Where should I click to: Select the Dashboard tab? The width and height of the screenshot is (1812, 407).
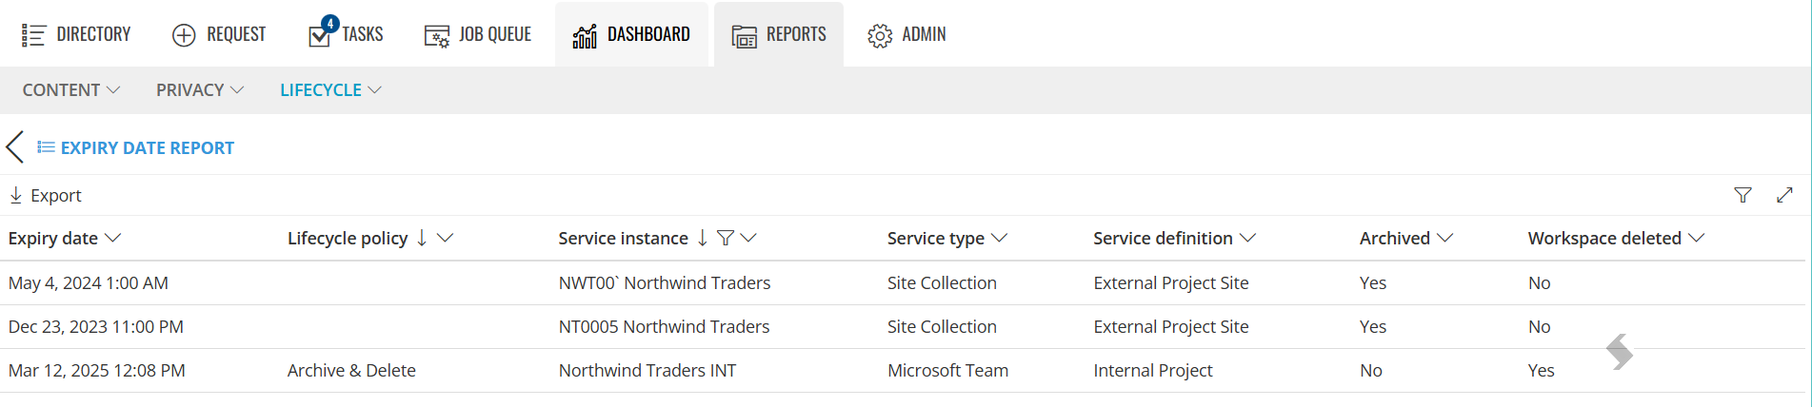[x=631, y=34]
